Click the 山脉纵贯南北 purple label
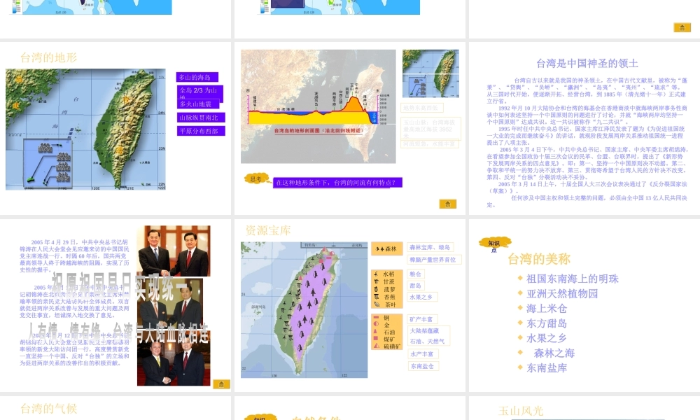The height and width of the screenshot is (420, 700). coord(201,118)
